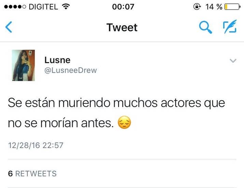This screenshot has width=244, height=188.
Task: Expand the tweet options chevron
Action: pyautogui.click(x=233, y=60)
